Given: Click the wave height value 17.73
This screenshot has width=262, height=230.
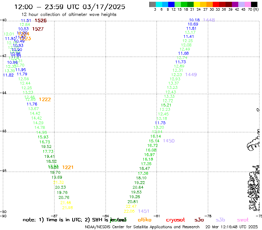Looking at the screenshot, I should pyautogui.click(x=48, y=151).
